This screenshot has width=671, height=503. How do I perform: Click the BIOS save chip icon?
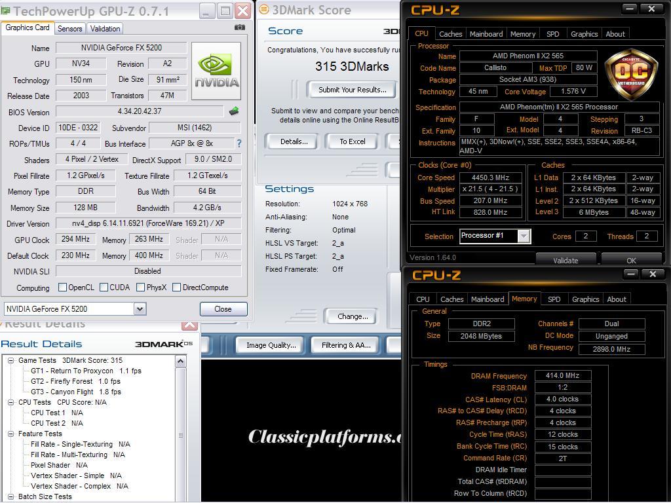pyautogui.click(x=234, y=111)
